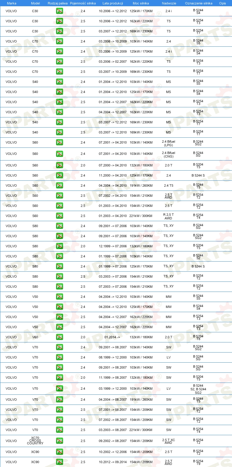This screenshot has height=467, width=232.
Task: Select fuel icon in the V60 row
Action: tap(59, 337)
